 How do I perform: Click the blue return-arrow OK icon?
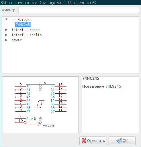pyautogui.click(x=119, y=140)
